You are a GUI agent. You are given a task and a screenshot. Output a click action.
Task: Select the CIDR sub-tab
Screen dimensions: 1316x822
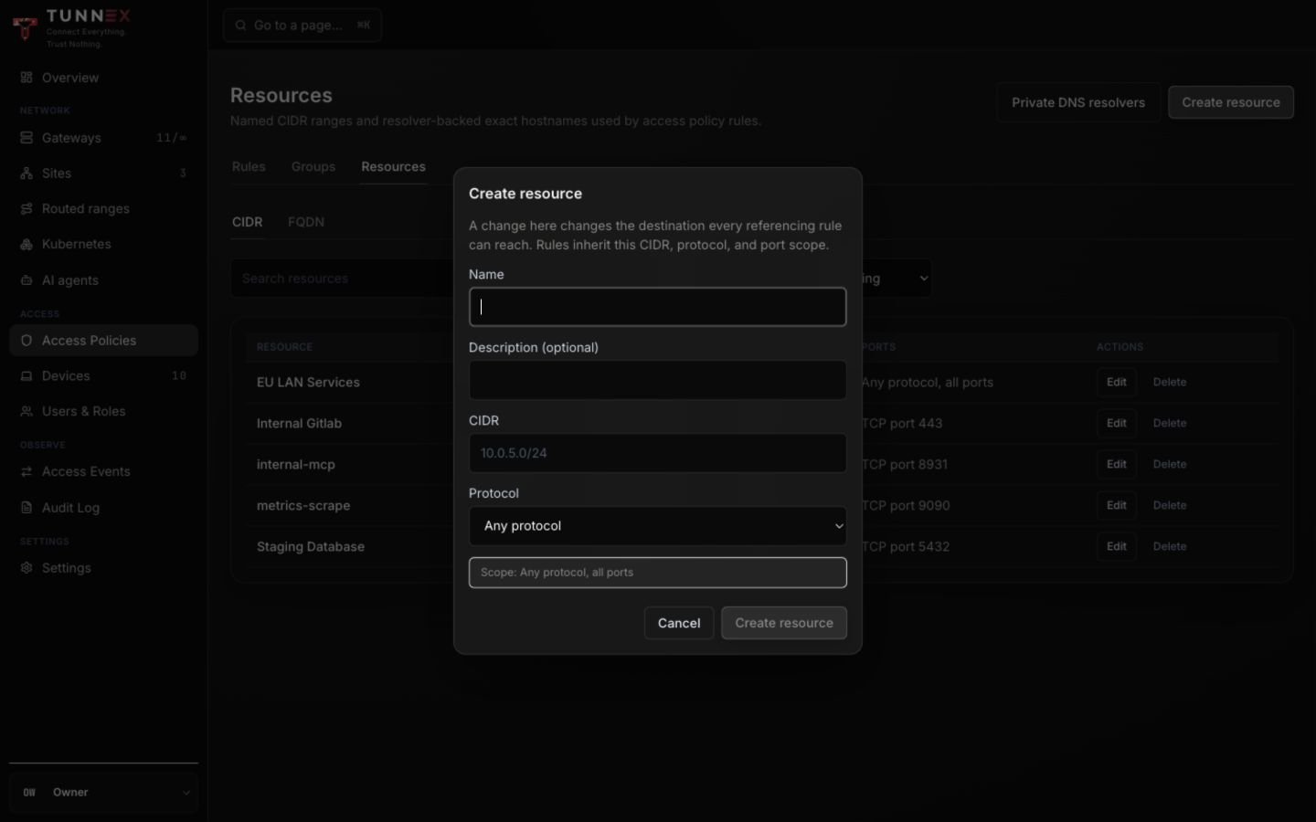point(248,222)
